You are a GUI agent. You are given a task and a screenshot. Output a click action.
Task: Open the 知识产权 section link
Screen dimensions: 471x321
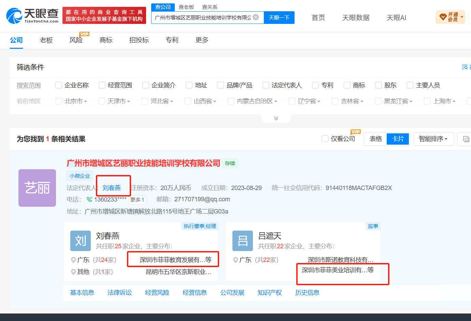[x=270, y=293]
